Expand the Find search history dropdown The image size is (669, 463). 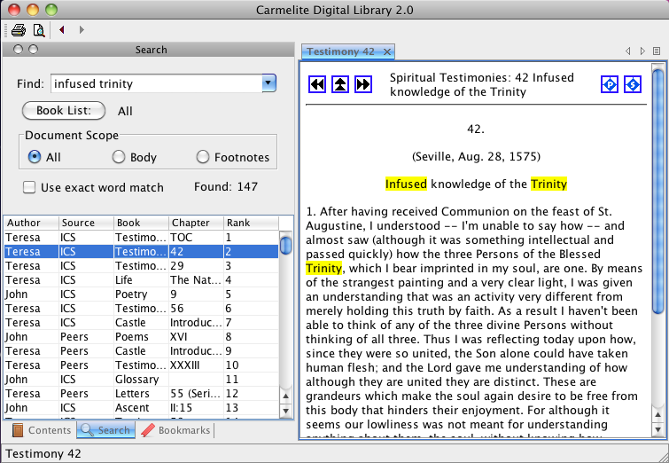(x=269, y=83)
